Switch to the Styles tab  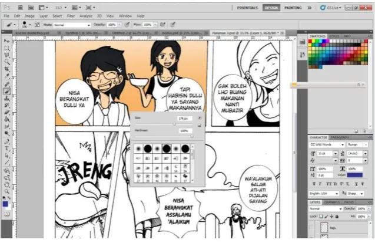pos(334,36)
